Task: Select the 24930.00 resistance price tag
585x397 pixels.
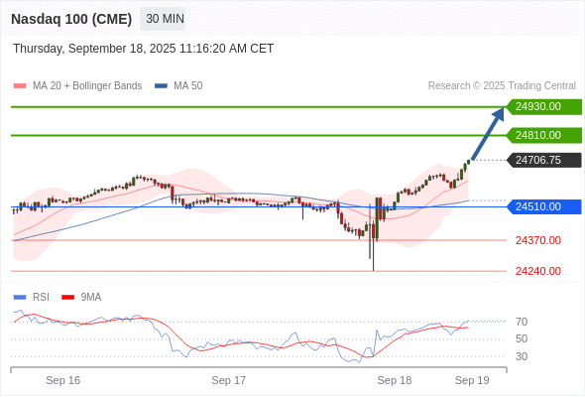Action: pyautogui.click(x=544, y=107)
